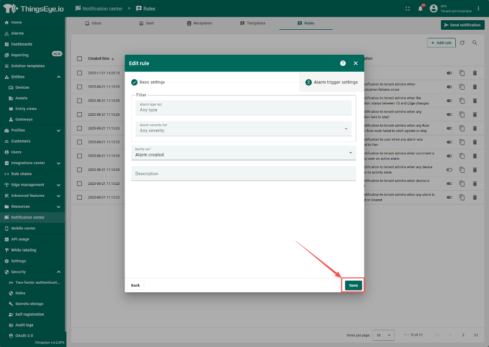Switch to the Templates tab
Image resolution: width=489 pixels, height=347 pixels.
[x=252, y=23]
